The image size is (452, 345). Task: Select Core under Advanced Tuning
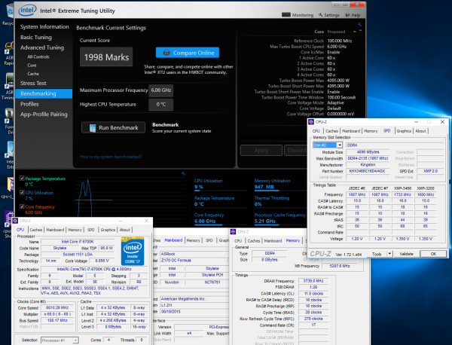pyautogui.click(x=32, y=65)
